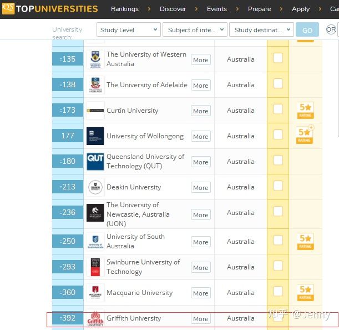Screen dimensions: 339x330
Task: Click the QUT logo
Action: point(95,162)
